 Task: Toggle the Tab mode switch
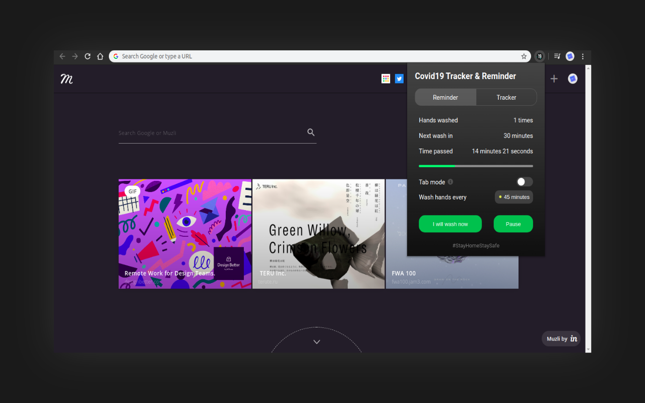(525, 182)
